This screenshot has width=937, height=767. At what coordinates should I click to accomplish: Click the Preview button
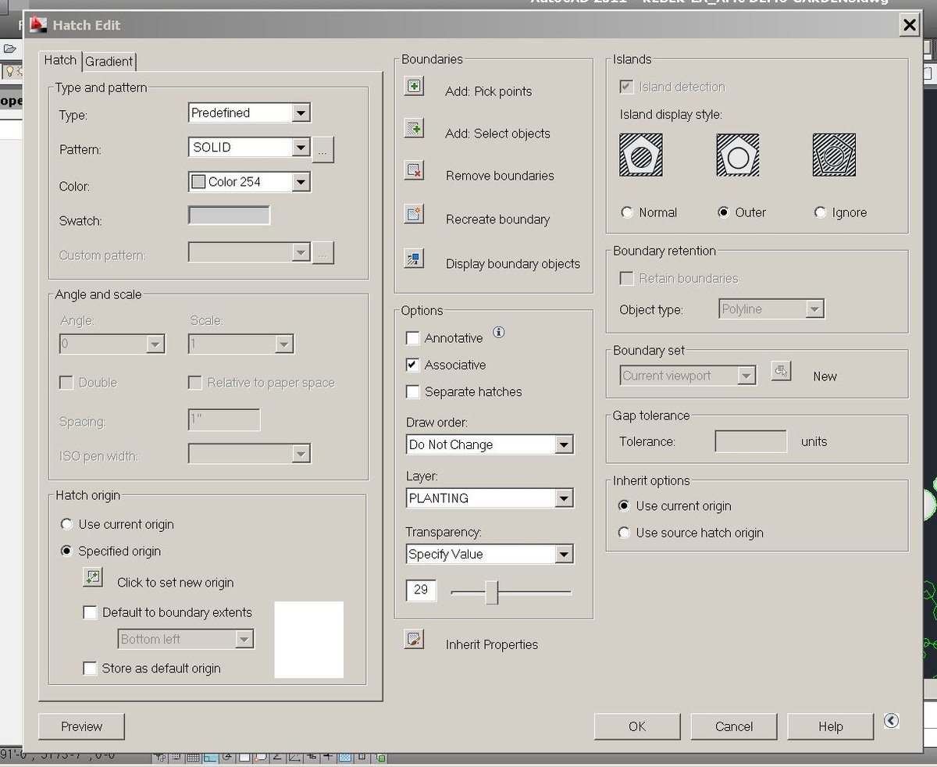(81, 726)
